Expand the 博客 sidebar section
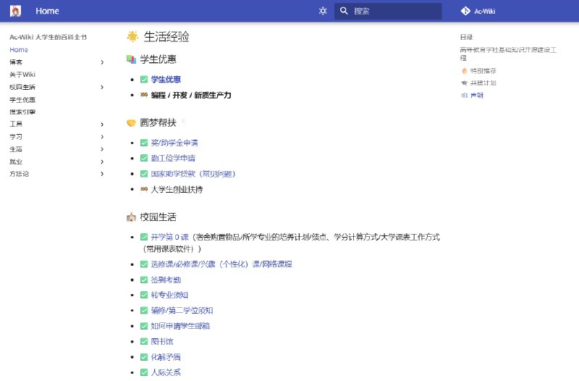The height and width of the screenshot is (381, 579). [x=102, y=62]
